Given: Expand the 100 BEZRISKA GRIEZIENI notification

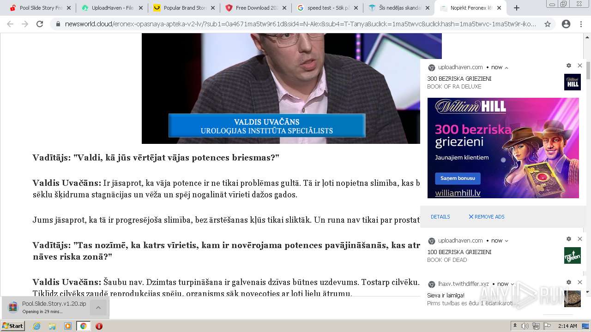Looking at the screenshot, I should point(507,241).
